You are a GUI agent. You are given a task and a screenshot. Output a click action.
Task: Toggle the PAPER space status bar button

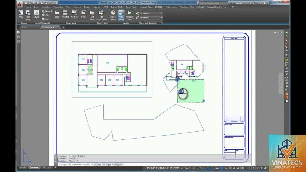coord(176,168)
